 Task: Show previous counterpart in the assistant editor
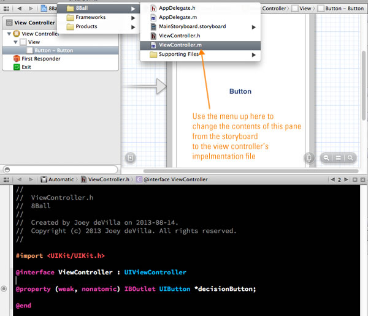pyautogui.click(x=332, y=180)
